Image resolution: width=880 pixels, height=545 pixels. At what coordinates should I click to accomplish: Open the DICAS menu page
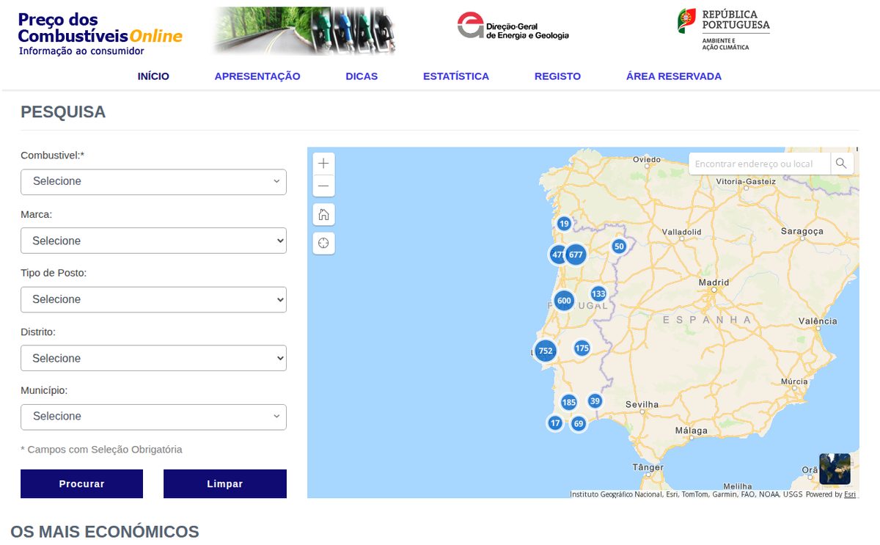point(362,76)
